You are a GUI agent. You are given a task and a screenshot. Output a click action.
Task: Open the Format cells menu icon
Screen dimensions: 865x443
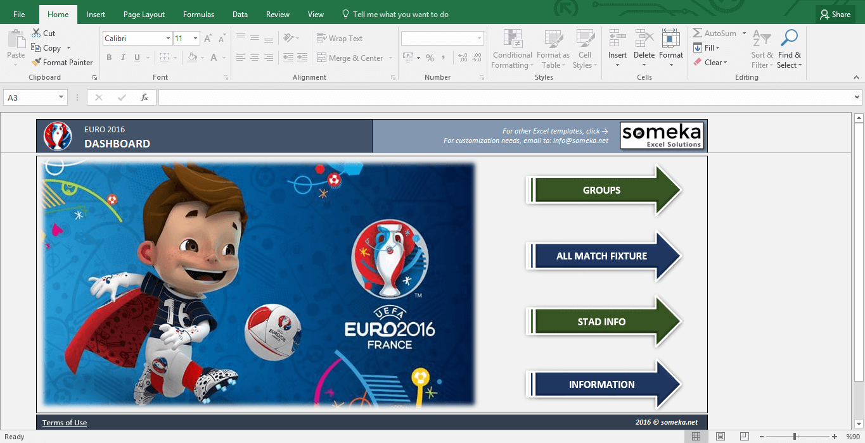[x=670, y=39]
